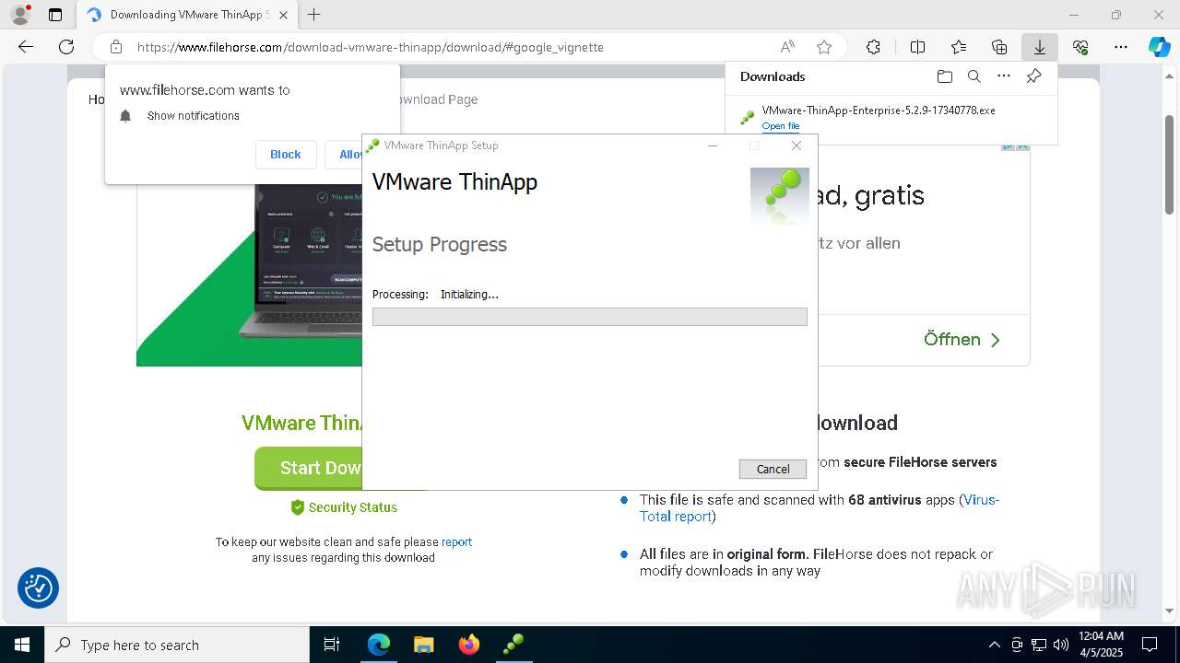Open volume control in system tray
Image resolution: width=1180 pixels, height=663 pixels.
pyautogui.click(x=1061, y=645)
